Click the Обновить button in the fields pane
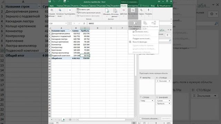 [166, 118]
